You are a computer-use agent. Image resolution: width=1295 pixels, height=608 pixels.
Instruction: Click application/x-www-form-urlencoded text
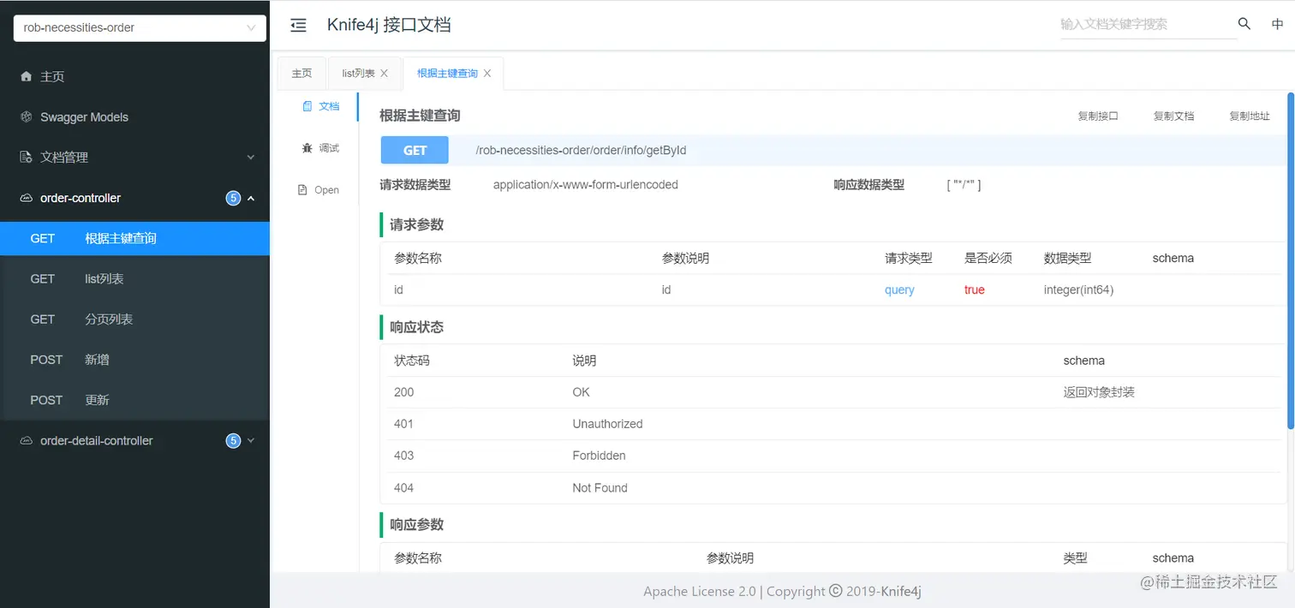click(x=586, y=184)
